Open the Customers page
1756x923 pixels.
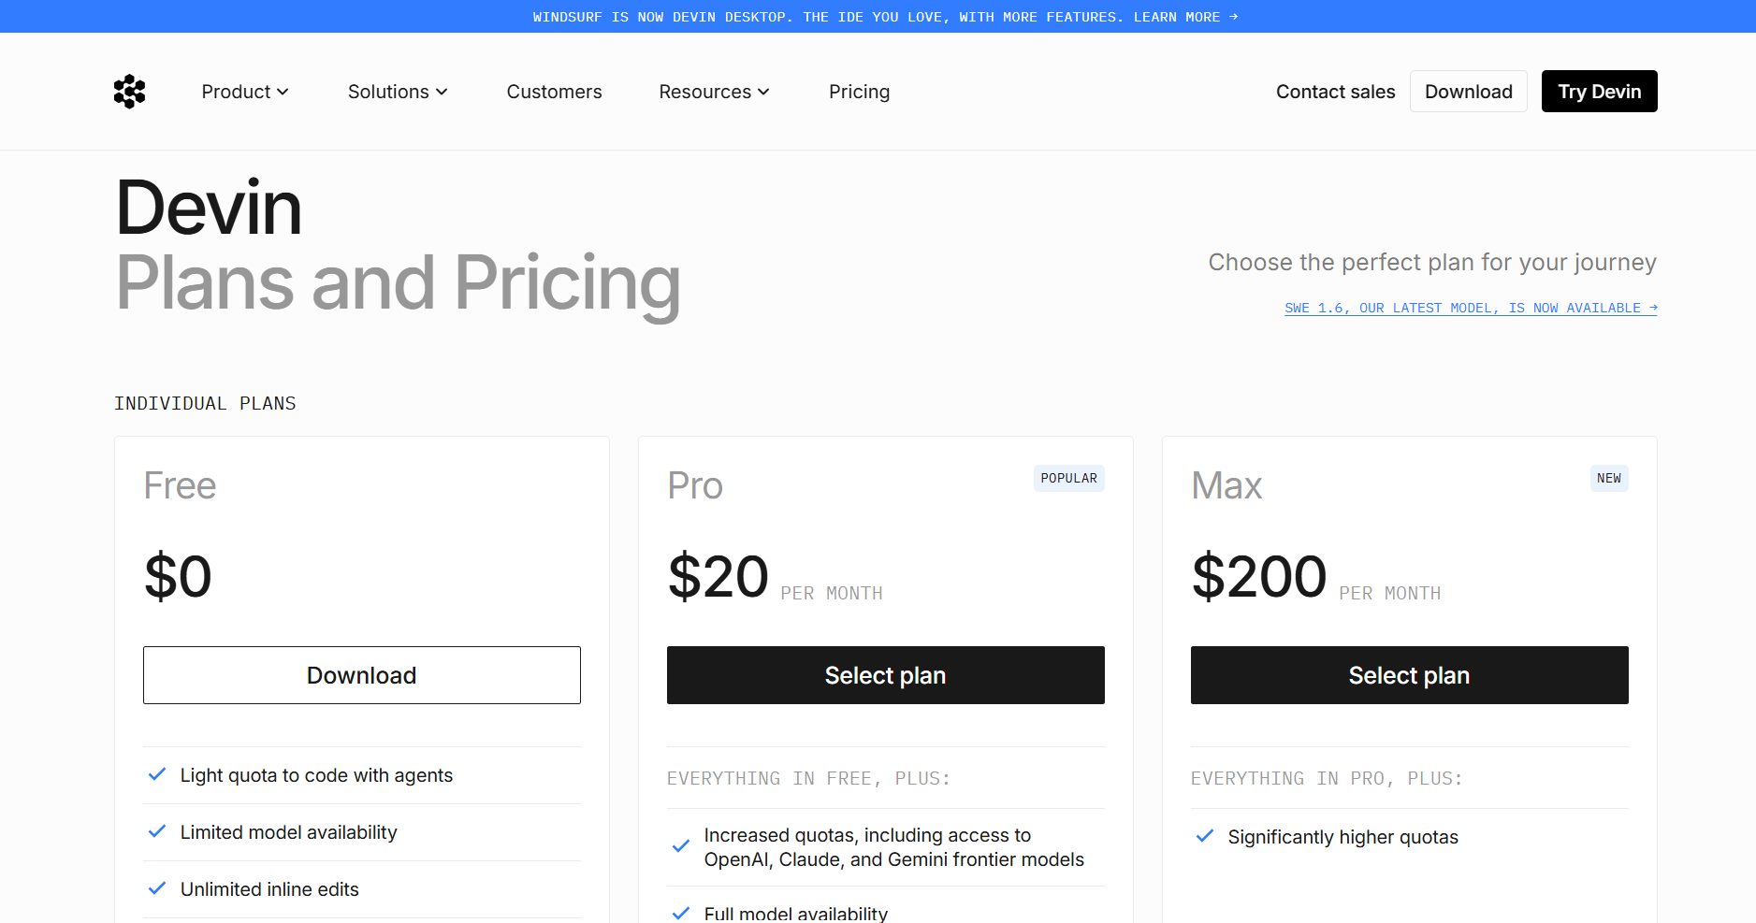point(554,92)
